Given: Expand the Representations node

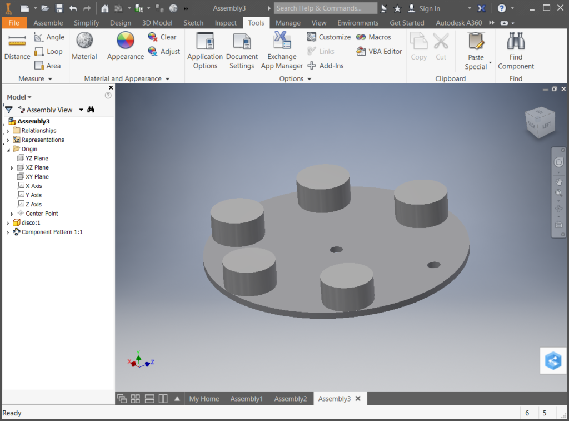Looking at the screenshot, I should click(8, 140).
